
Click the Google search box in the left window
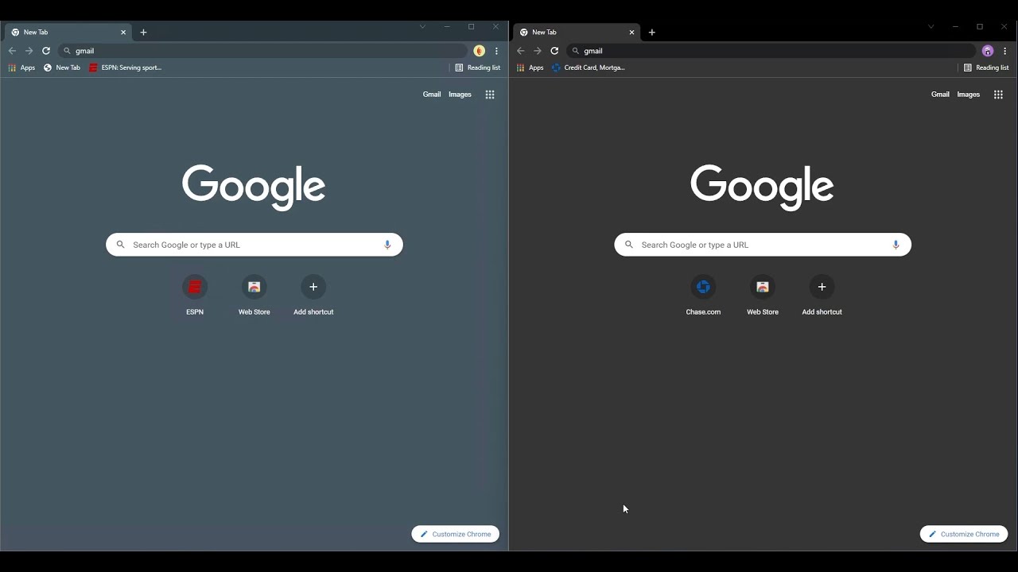(x=254, y=245)
